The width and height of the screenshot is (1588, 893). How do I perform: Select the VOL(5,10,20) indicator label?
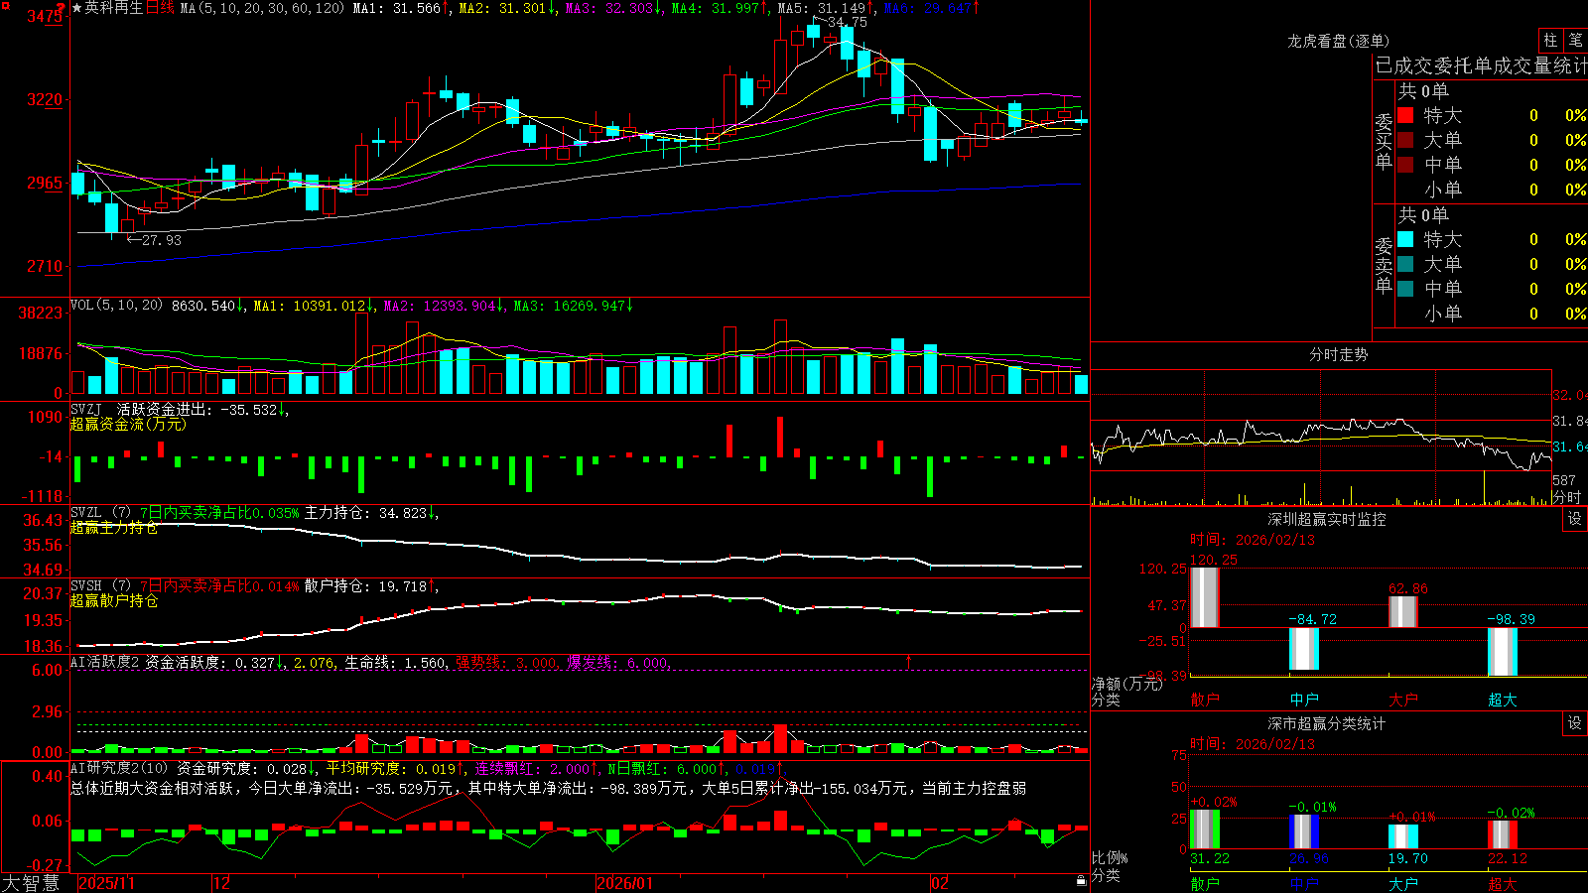(117, 306)
